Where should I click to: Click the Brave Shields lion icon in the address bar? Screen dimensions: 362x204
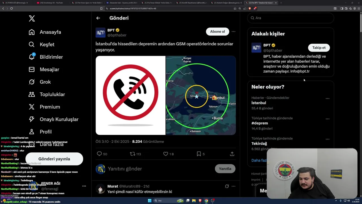click(x=250, y=8)
